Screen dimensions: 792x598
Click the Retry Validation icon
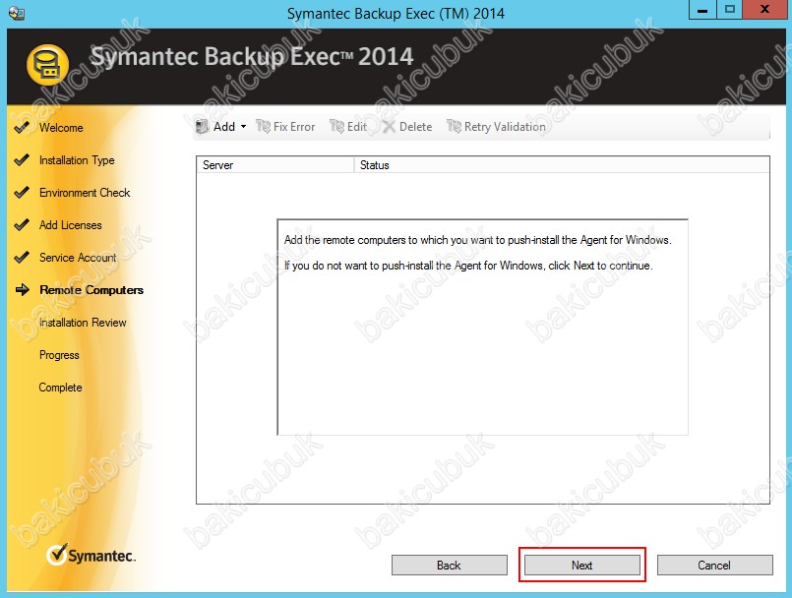coord(454,126)
